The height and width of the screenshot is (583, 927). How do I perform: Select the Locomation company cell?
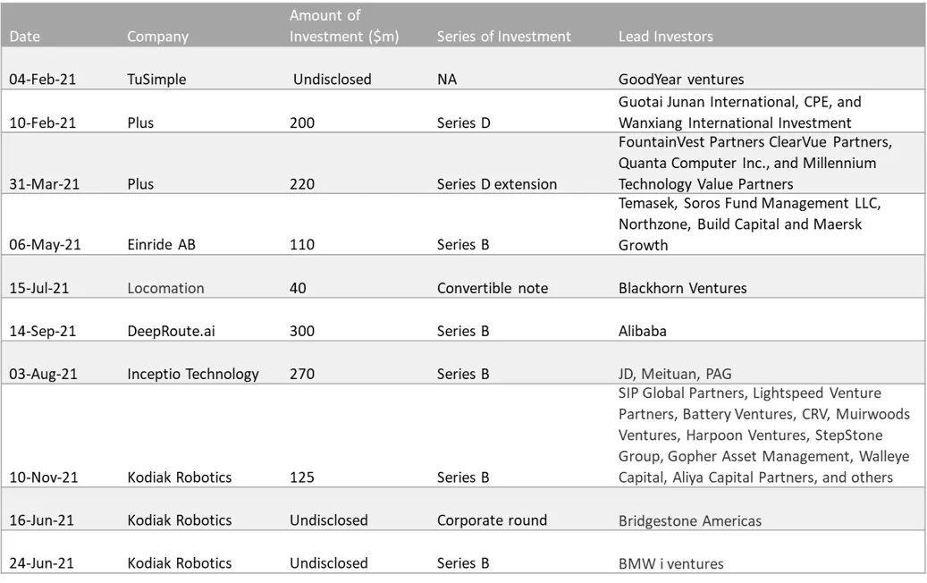[x=165, y=288]
